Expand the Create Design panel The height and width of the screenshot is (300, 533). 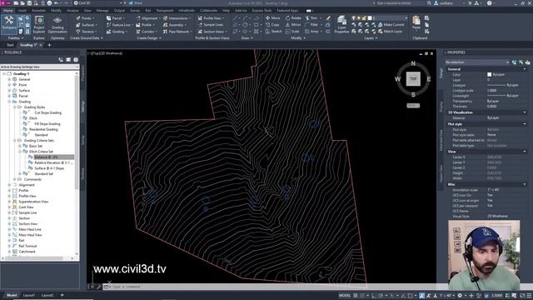(x=149, y=38)
